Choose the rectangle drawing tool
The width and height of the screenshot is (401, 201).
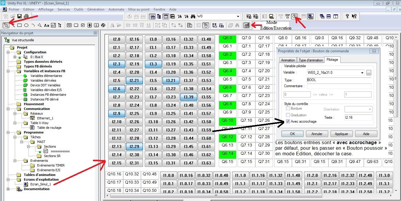coord(19,25)
